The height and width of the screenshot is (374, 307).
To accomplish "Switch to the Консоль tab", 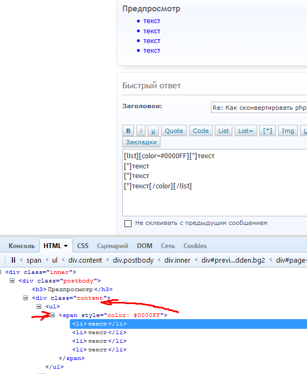I will 21,246.
